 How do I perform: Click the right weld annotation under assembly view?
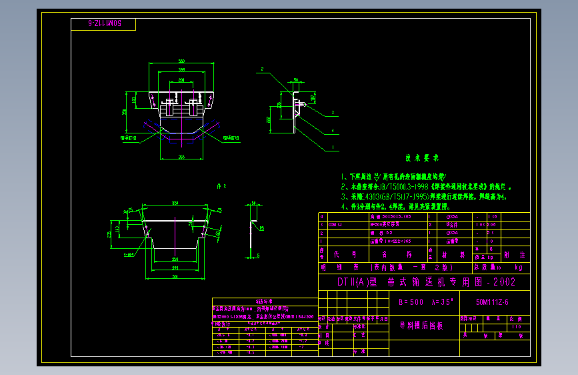point(231,138)
